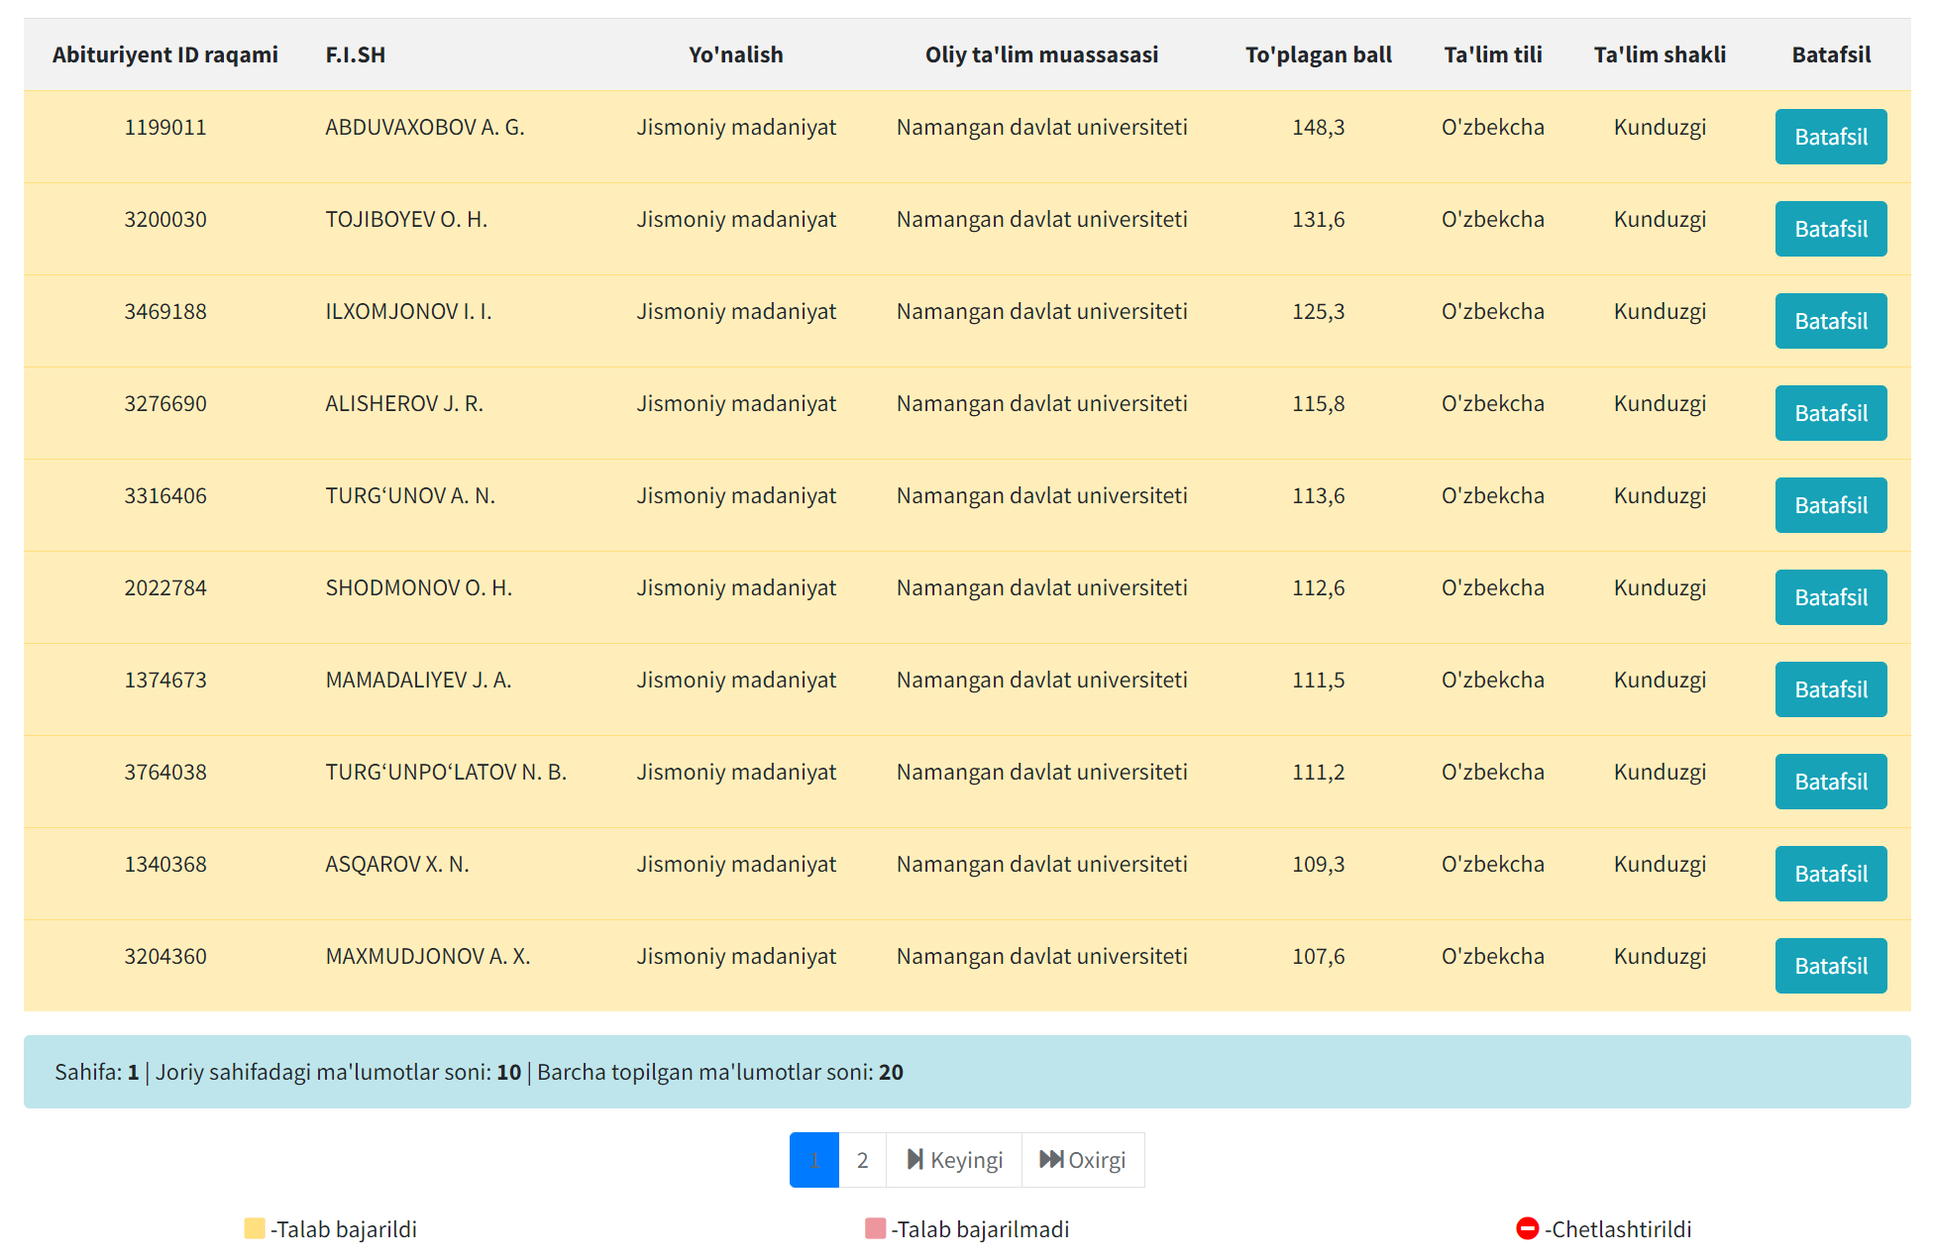The height and width of the screenshot is (1260, 1935).
Task: Click pink Talab bajarilmadi legend swatch
Action: pyautogui.click(x=875, y=1228)
